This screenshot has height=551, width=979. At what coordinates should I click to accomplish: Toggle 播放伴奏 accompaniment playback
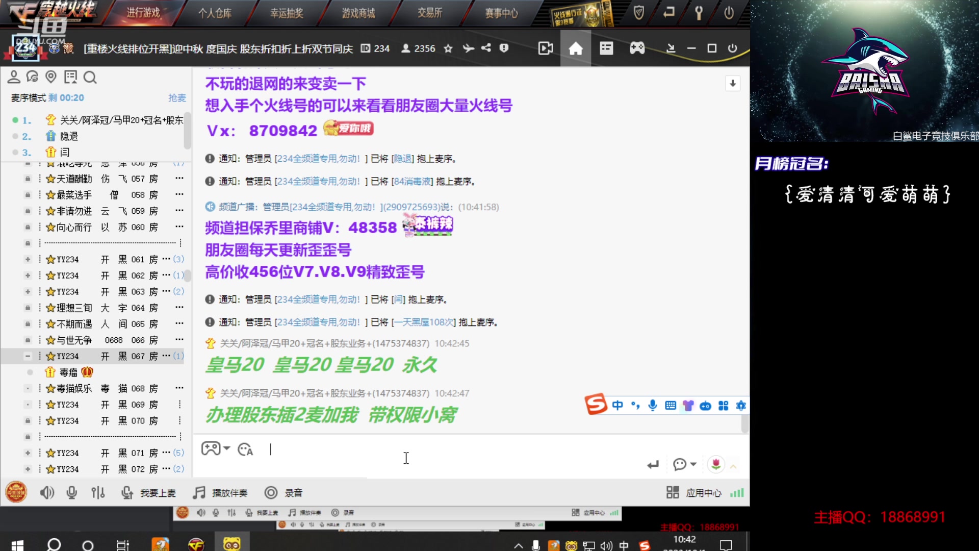220,493
